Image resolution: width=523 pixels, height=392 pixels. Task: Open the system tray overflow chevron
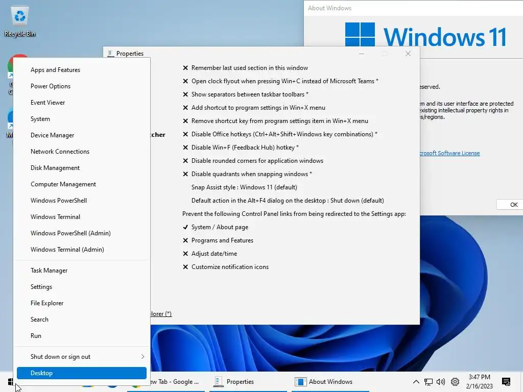pos(416,382)
